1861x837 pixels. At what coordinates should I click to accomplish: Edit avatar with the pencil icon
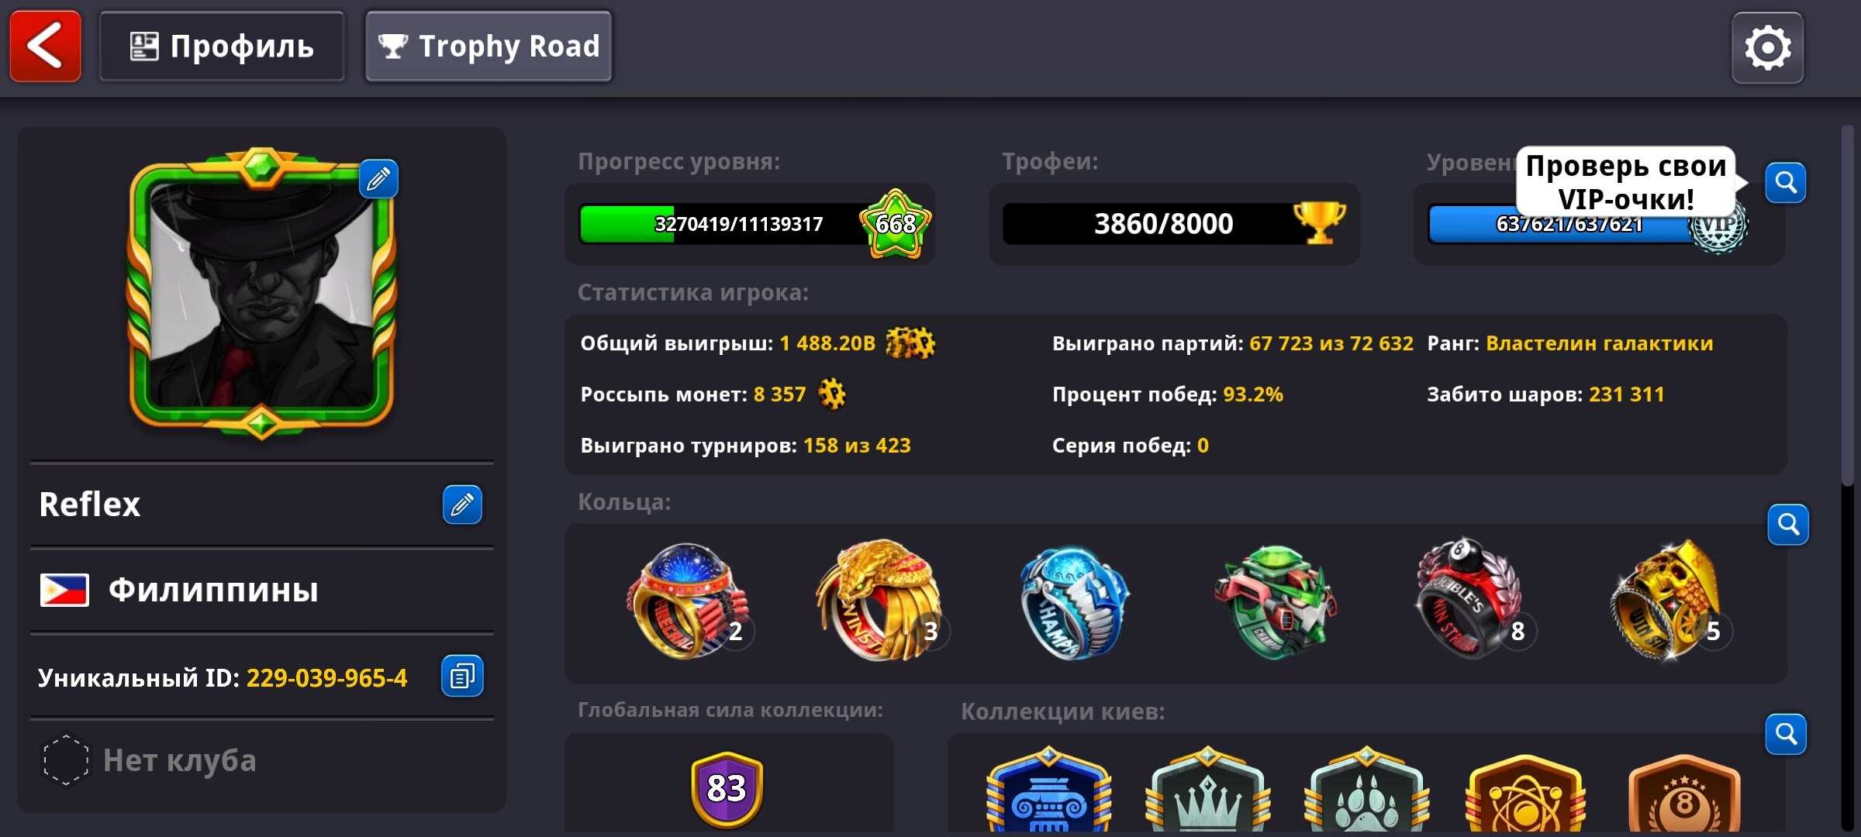(x=378, y=179)
